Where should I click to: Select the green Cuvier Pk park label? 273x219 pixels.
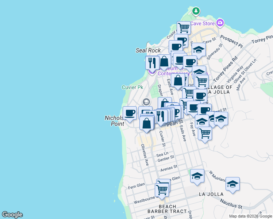(132, 87)
